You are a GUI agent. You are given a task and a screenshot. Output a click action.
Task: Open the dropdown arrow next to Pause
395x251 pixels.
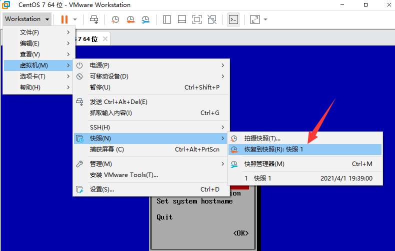point(75,19)
